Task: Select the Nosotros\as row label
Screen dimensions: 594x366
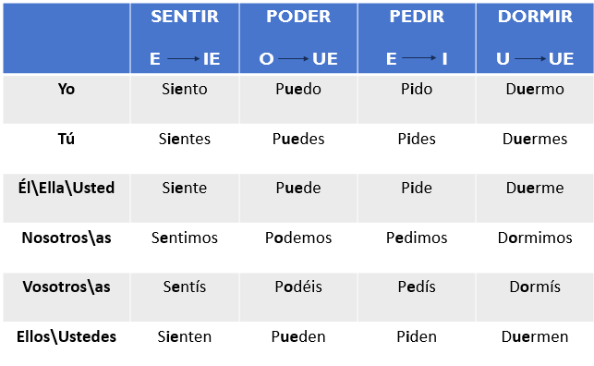Action: [67, 238]
